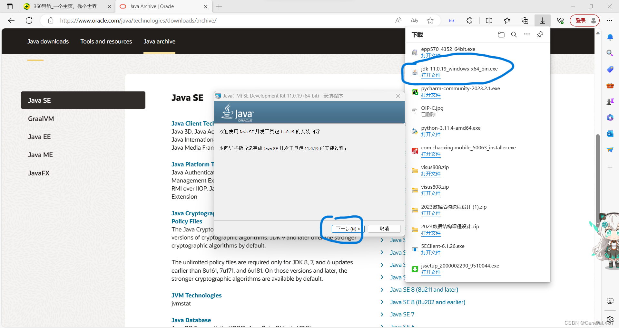Click 下一步 in the JDK installer

348,229
